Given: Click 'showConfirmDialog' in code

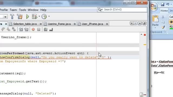Looking at the screenshot, I should (15, 57).
